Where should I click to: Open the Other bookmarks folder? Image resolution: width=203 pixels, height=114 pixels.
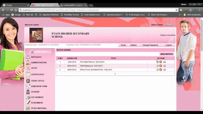coord(192,15)
